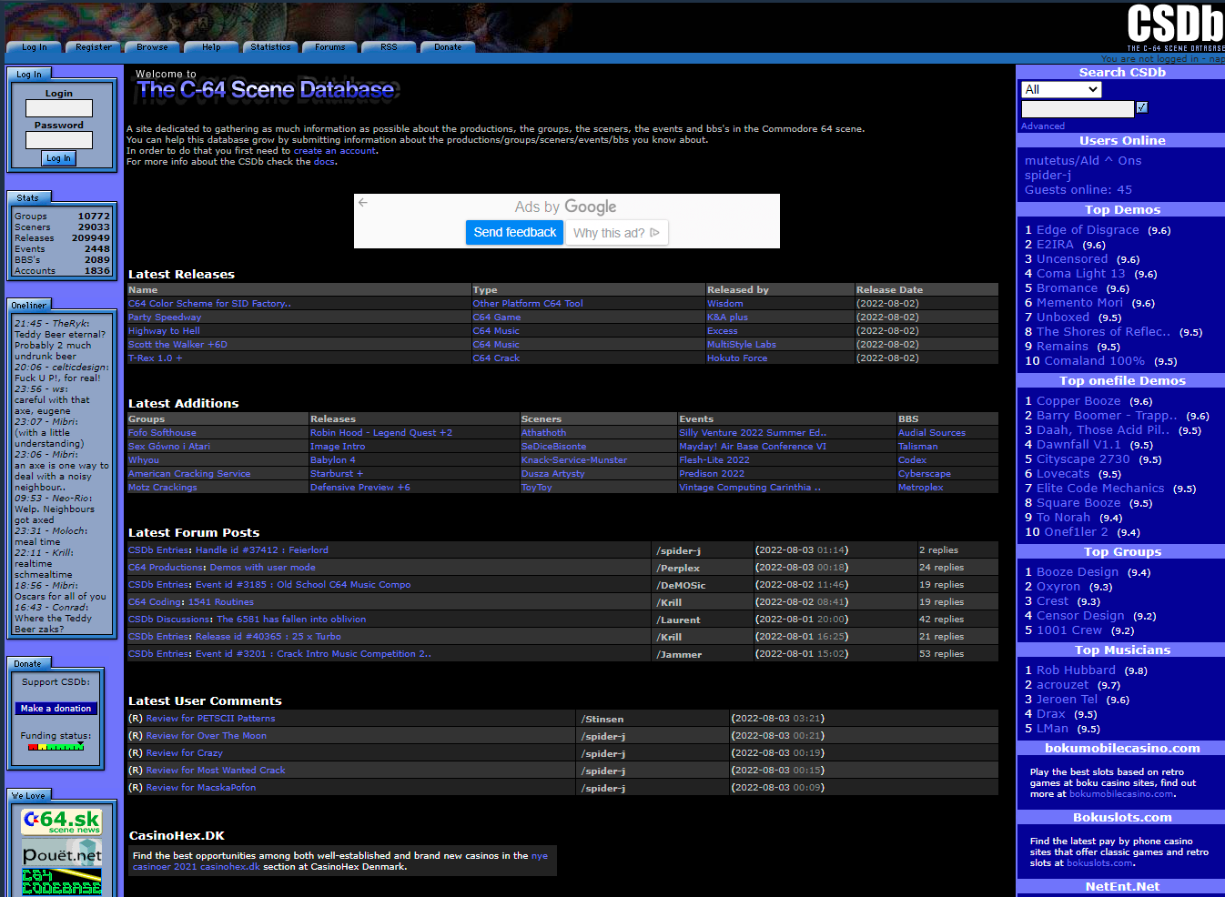
Task: Click the funding status progress bar
Action: click(x=56, y=747)
